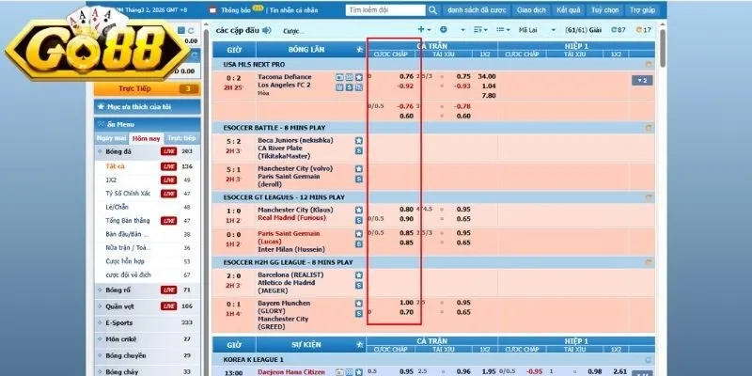Viewport: 752px width, 376px height.
Task: Click odds 0.76 for Tacoma Defiance
Action: 406,76
